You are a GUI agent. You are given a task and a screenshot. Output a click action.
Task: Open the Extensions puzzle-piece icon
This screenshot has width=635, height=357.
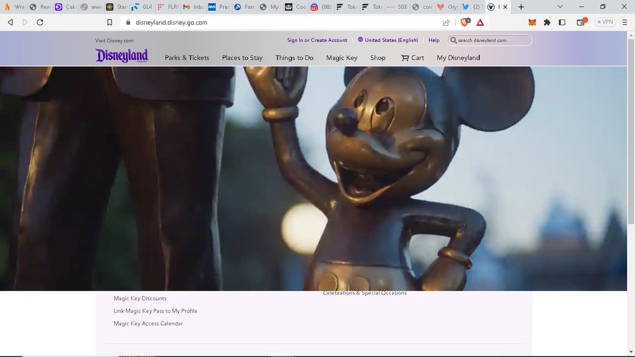547,22
